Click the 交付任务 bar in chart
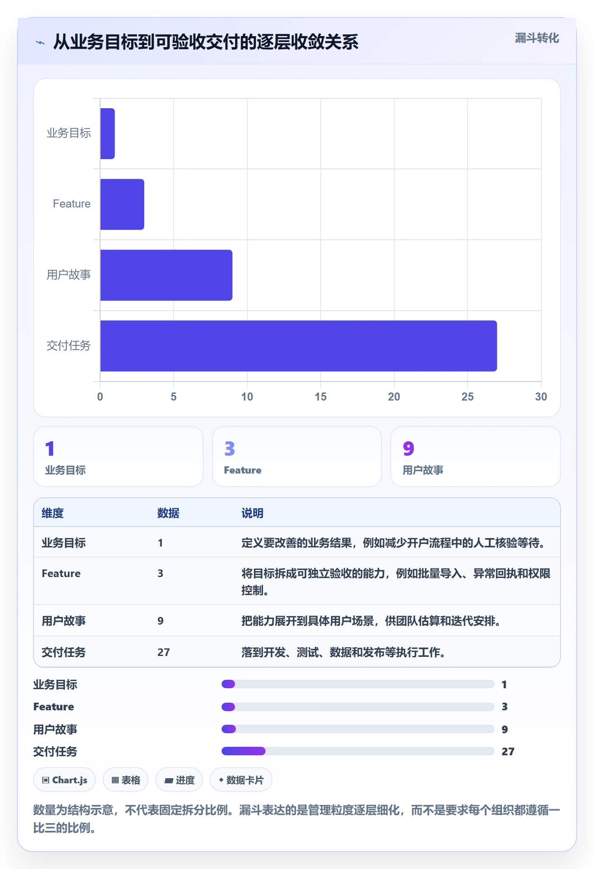The height and width of the screenshot is (869, 594). (299, 346)
